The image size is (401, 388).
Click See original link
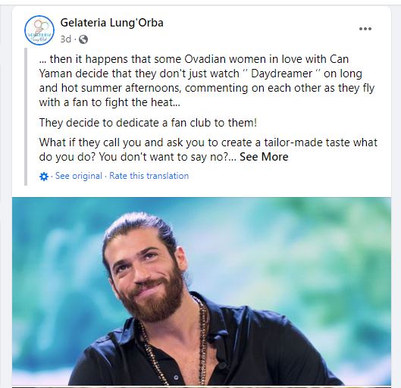coord(79,176)
